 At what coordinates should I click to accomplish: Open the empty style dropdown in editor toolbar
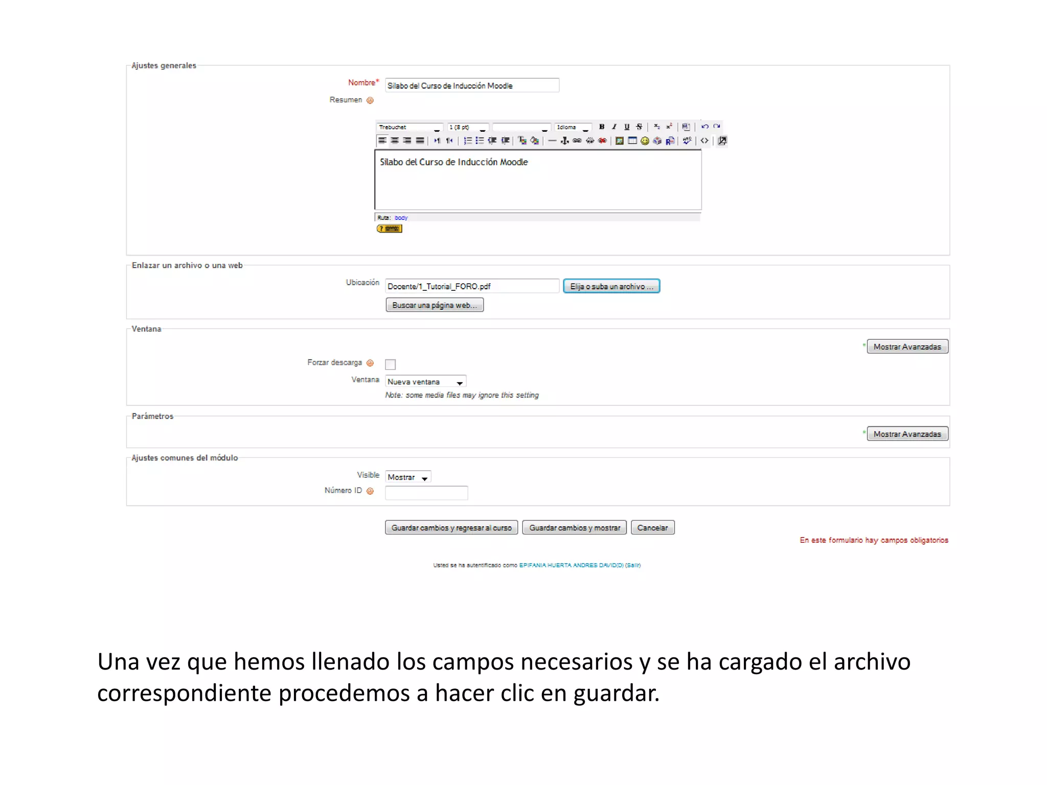[x=521, y=127]
